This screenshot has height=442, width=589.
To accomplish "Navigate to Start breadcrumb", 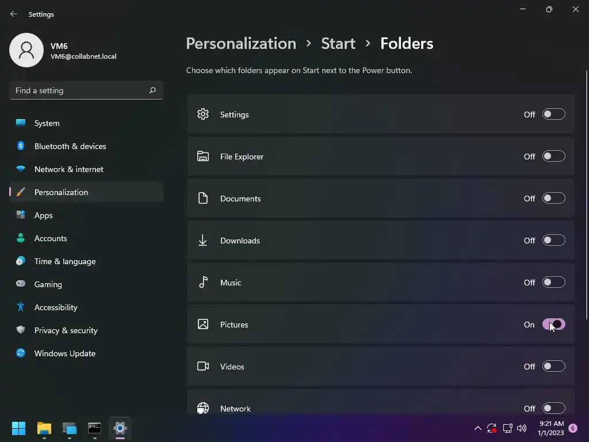I will click(x=338, y=44).
